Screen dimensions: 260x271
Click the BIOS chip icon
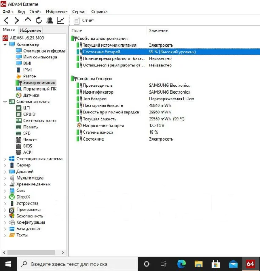(19, 146)
